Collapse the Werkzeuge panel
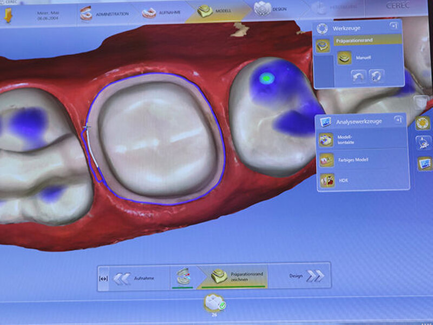 coord(392,27)
